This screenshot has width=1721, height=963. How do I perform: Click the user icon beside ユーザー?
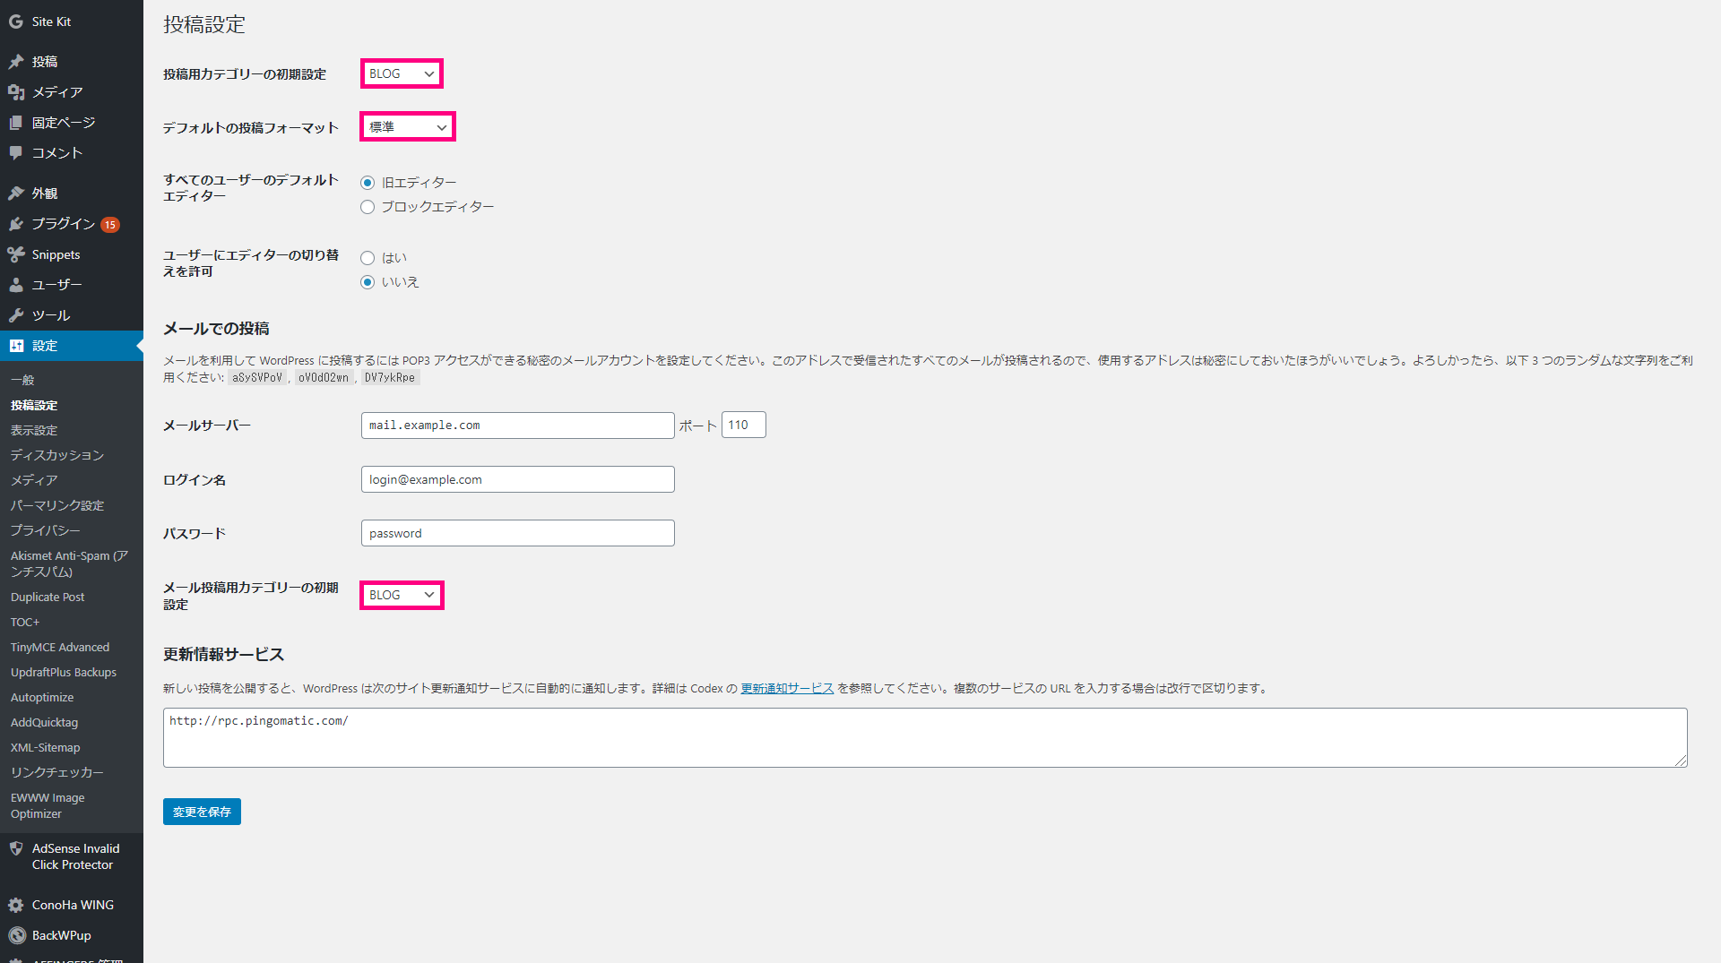16,285
